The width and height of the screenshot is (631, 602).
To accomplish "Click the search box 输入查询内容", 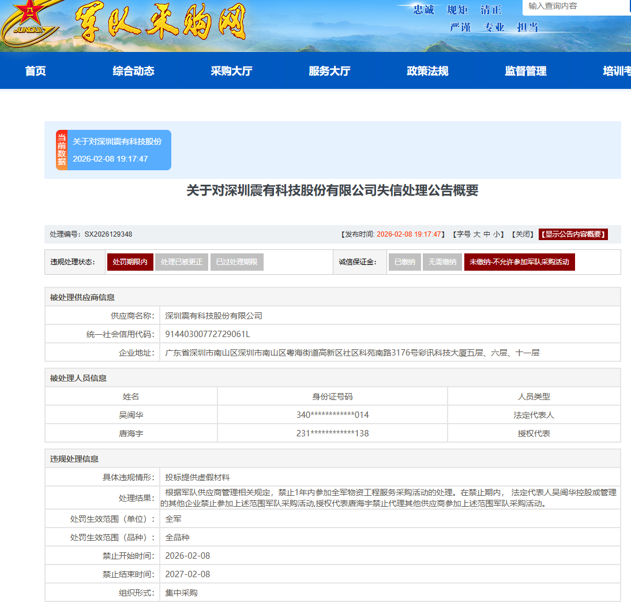I will (577, 7).
